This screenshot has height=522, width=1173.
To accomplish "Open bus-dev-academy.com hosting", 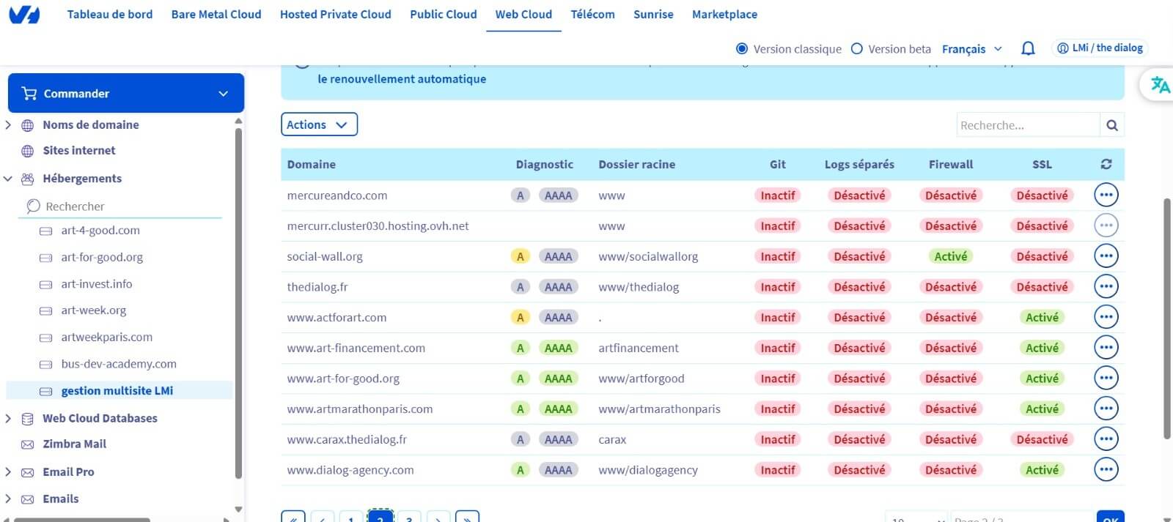I will 119,364.
